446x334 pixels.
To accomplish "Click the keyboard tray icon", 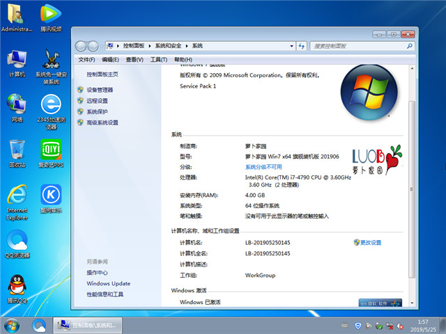I will click(x=344, y=326).
